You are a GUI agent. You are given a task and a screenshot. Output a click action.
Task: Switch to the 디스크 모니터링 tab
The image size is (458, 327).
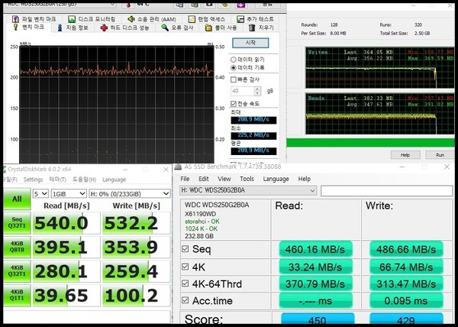coord(92,19)
